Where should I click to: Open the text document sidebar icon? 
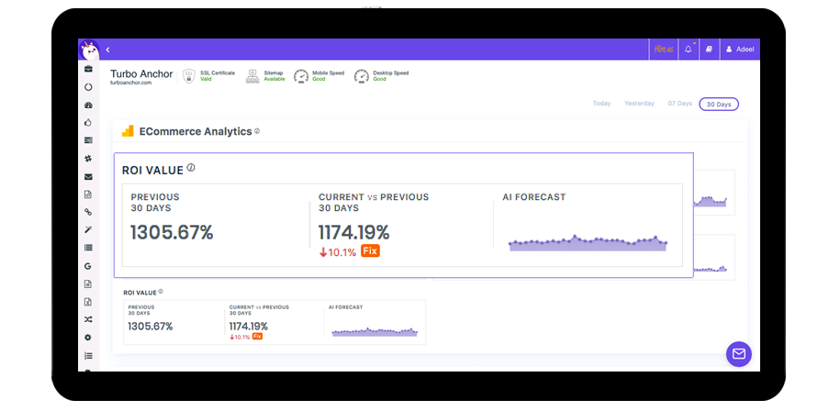[88, 284]
